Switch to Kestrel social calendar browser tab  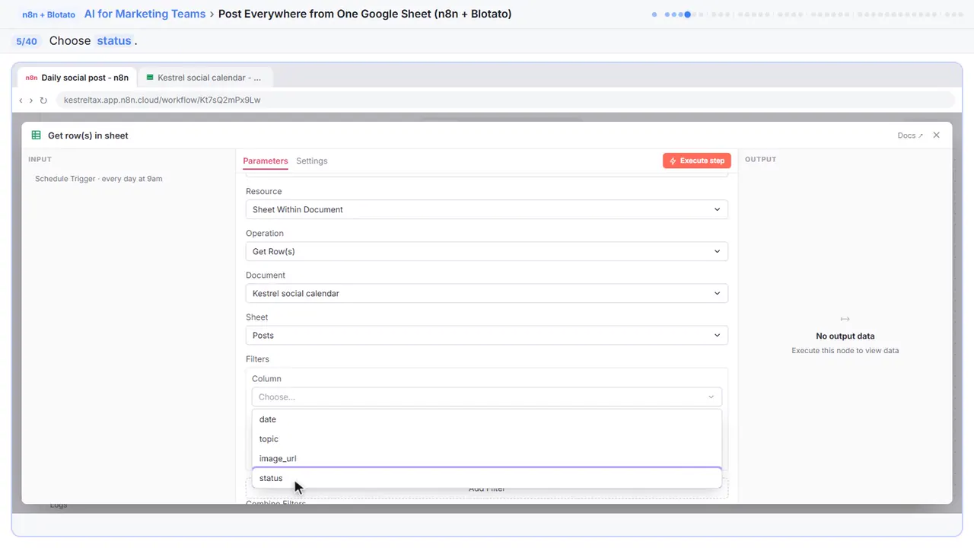204,78
